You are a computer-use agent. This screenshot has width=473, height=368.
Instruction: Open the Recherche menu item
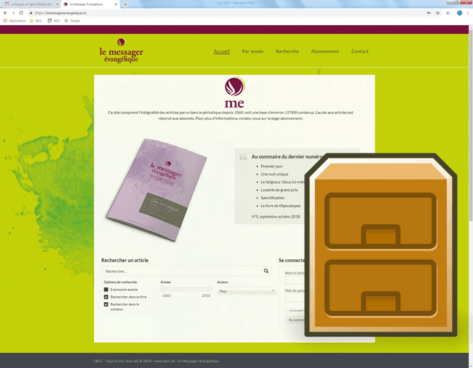(287, 51)
